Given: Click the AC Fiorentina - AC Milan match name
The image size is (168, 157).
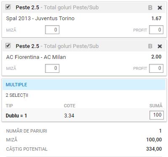Looking at the screenshot, I should pos(36,57).
